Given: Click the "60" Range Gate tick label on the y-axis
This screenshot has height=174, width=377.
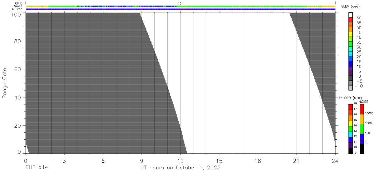Looking at the screenshot, I should [x=18, y=69].
